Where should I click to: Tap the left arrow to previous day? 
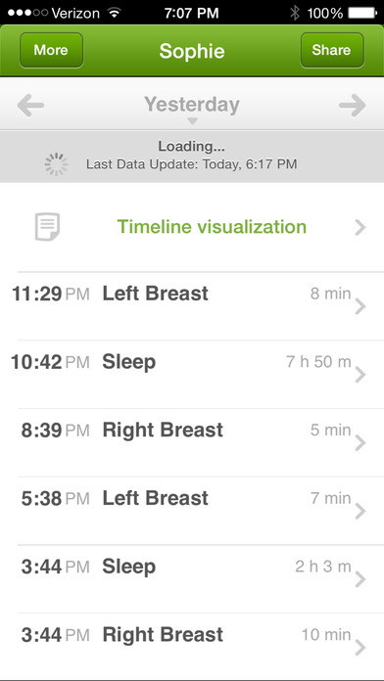coord(30,106)
